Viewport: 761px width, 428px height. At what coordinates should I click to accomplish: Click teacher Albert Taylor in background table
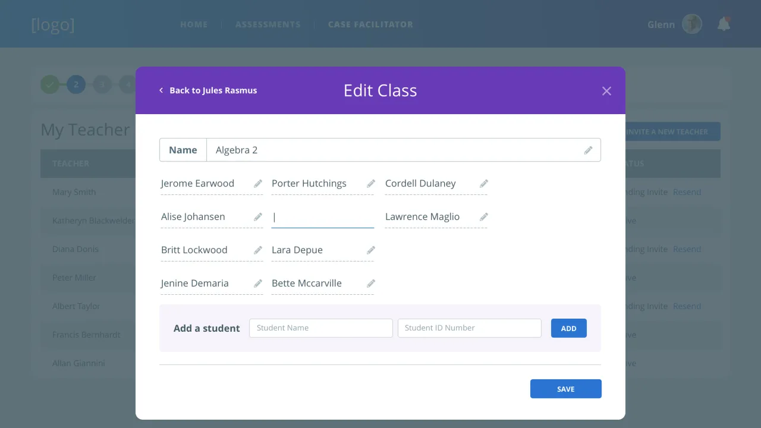tap(76, 306)
